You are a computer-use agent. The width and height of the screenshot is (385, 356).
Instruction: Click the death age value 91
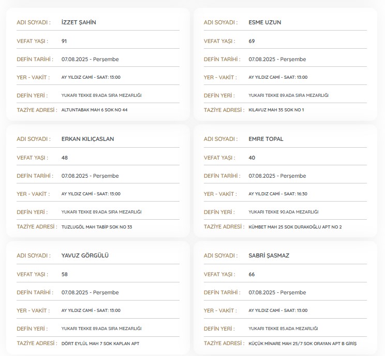tap(64, 41)
